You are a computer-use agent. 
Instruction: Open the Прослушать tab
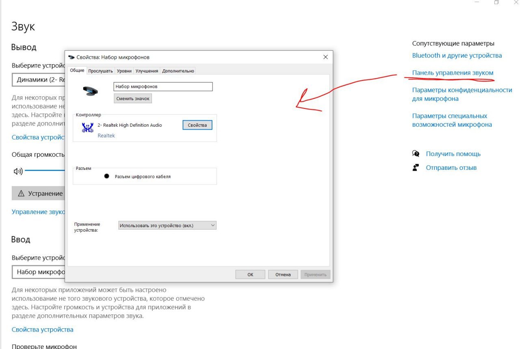pos(100,71)
